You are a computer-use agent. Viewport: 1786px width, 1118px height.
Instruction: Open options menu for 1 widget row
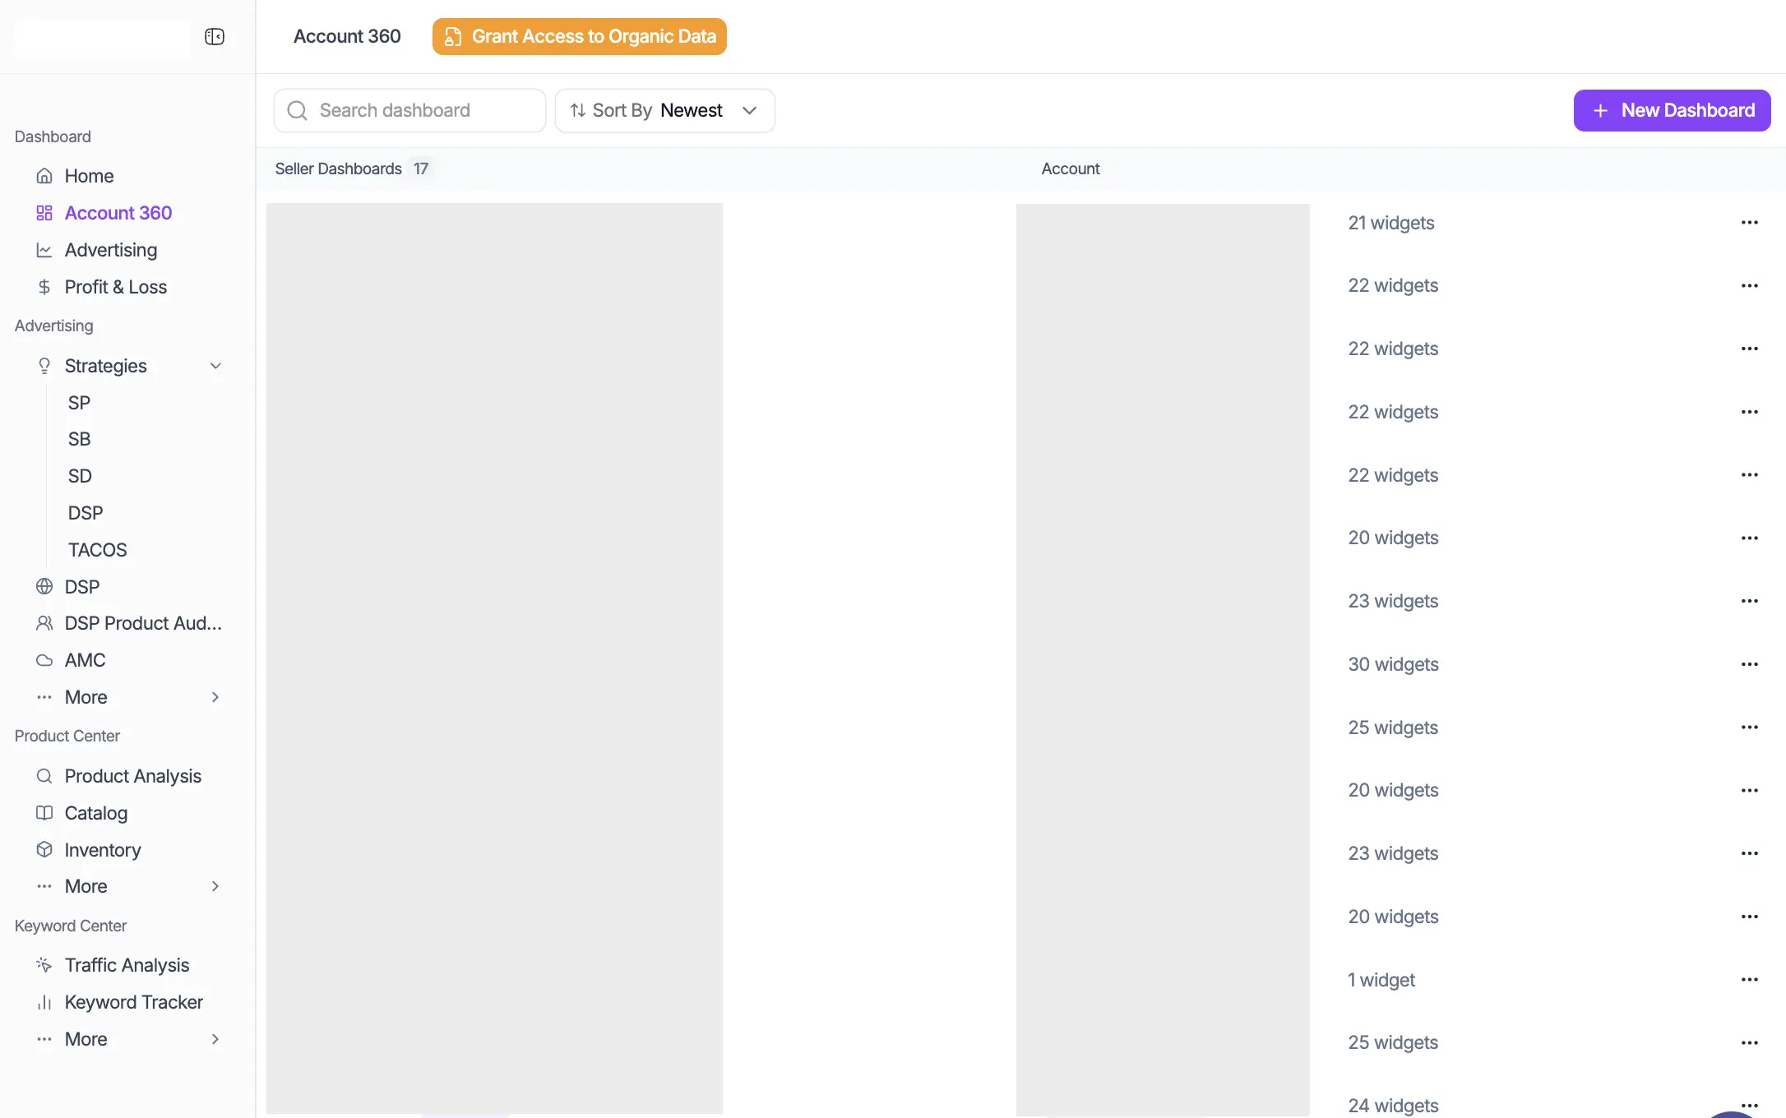(1750, 980)
